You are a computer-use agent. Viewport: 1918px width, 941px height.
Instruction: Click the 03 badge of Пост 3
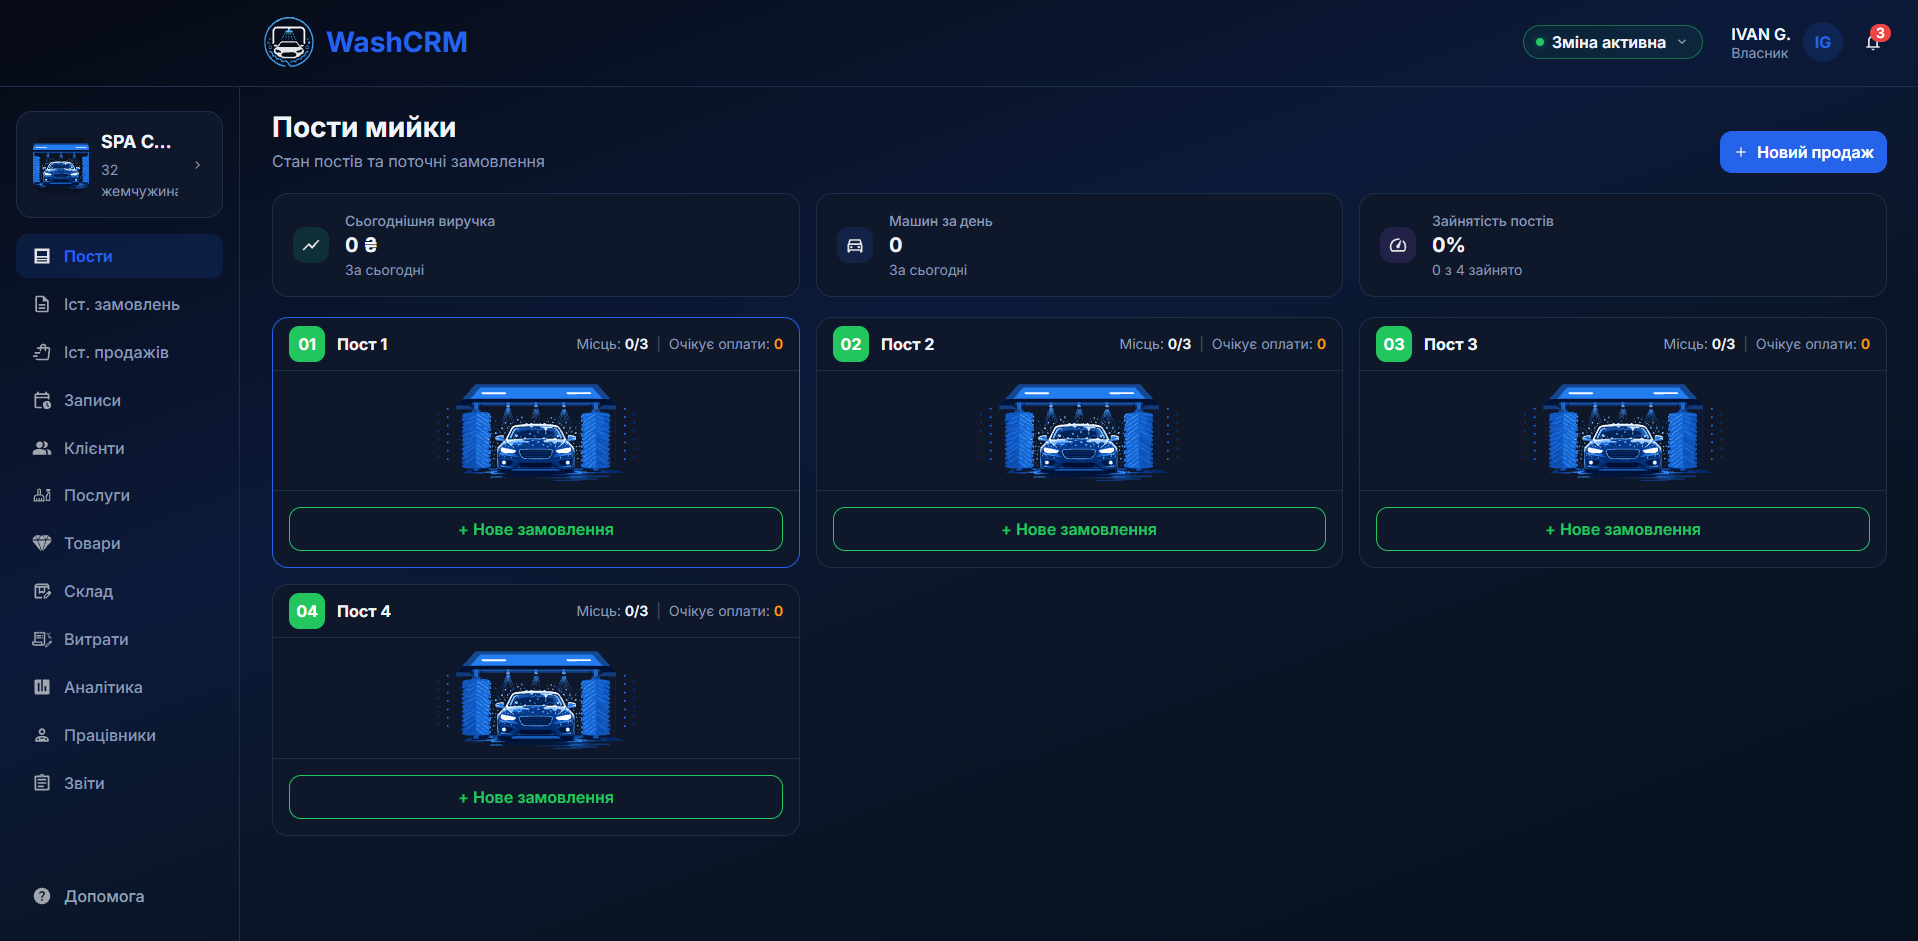[1394, 344]
